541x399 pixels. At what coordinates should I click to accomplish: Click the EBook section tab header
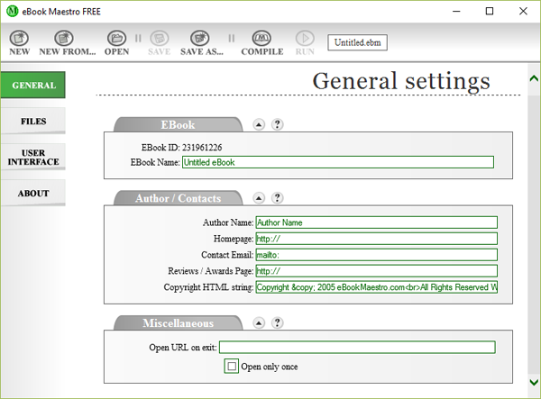(x=178, y=124)
